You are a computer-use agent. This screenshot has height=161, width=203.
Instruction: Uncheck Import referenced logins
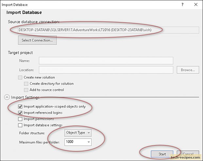[20, 113]
